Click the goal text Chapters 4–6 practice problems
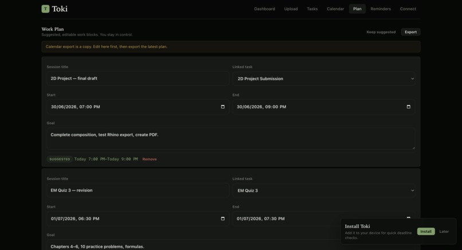 click(x=97, y=247)
